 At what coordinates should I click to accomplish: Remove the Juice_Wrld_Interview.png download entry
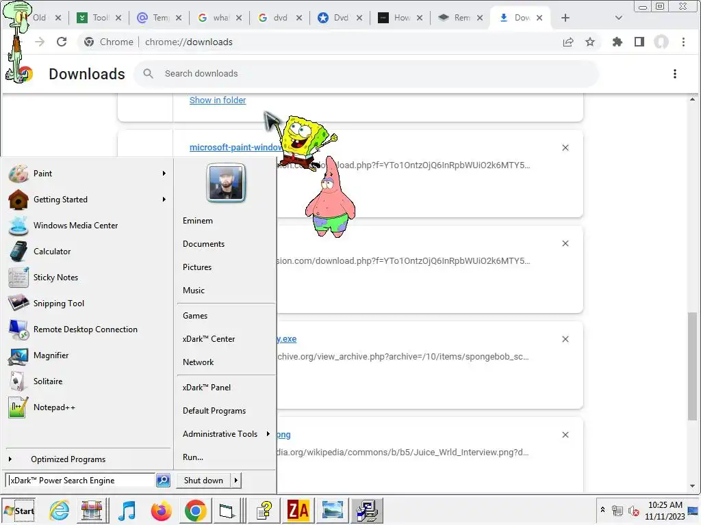[x=565, y=435]
